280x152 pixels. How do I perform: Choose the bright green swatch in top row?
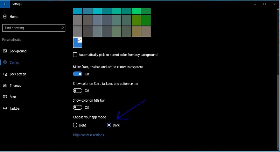136,11
